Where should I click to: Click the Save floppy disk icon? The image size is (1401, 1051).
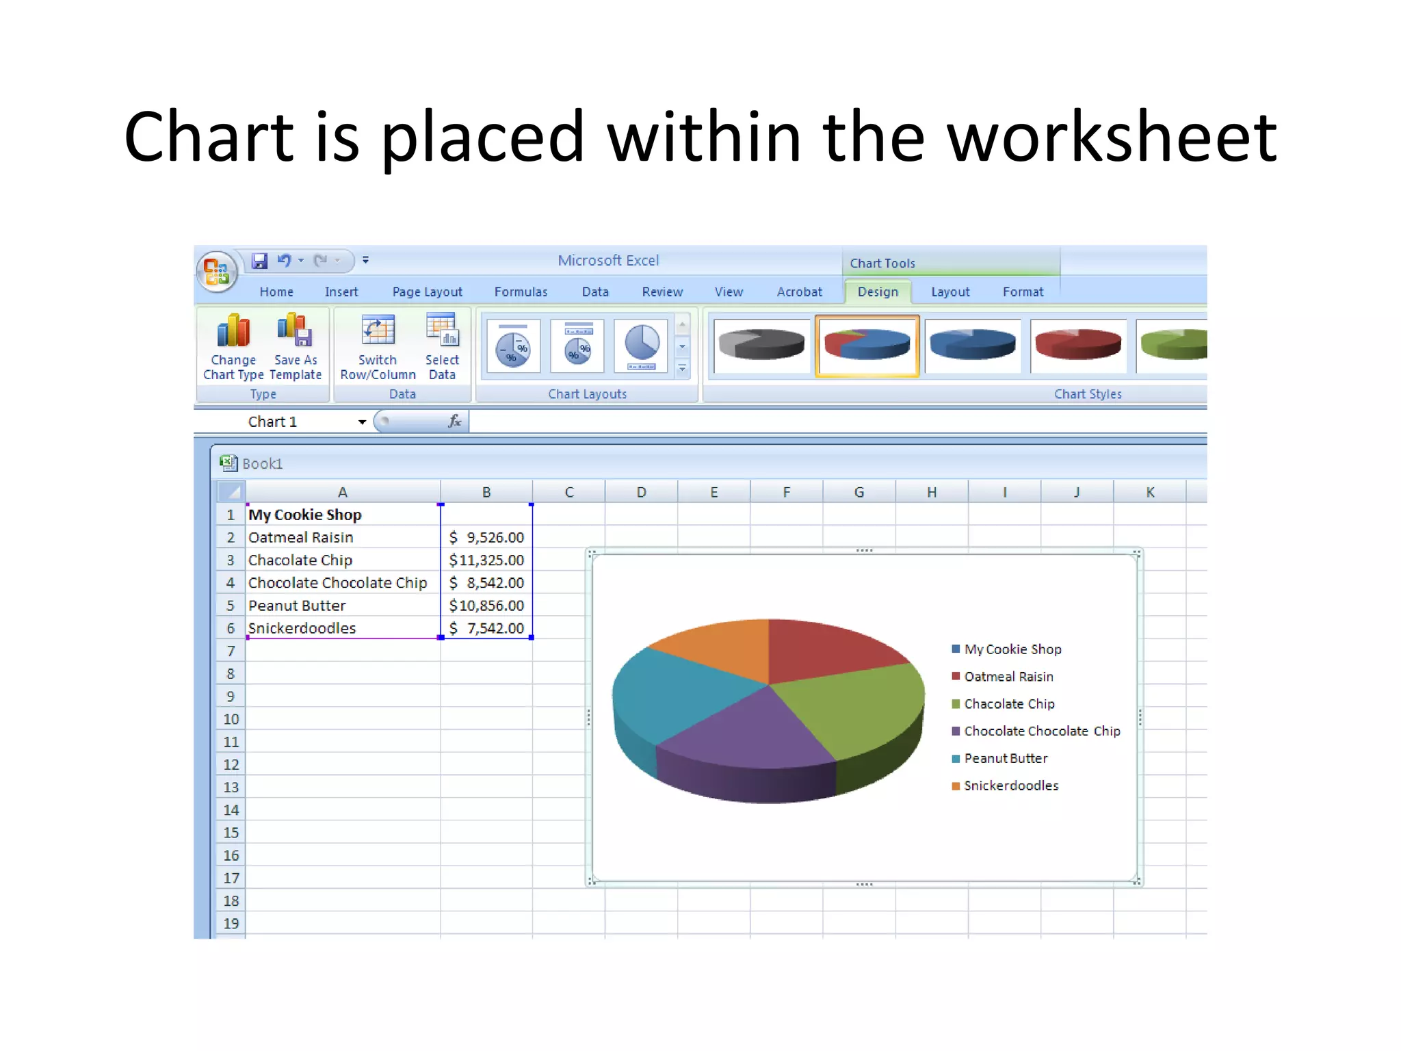pyautogui.click(x=259, y=261)
